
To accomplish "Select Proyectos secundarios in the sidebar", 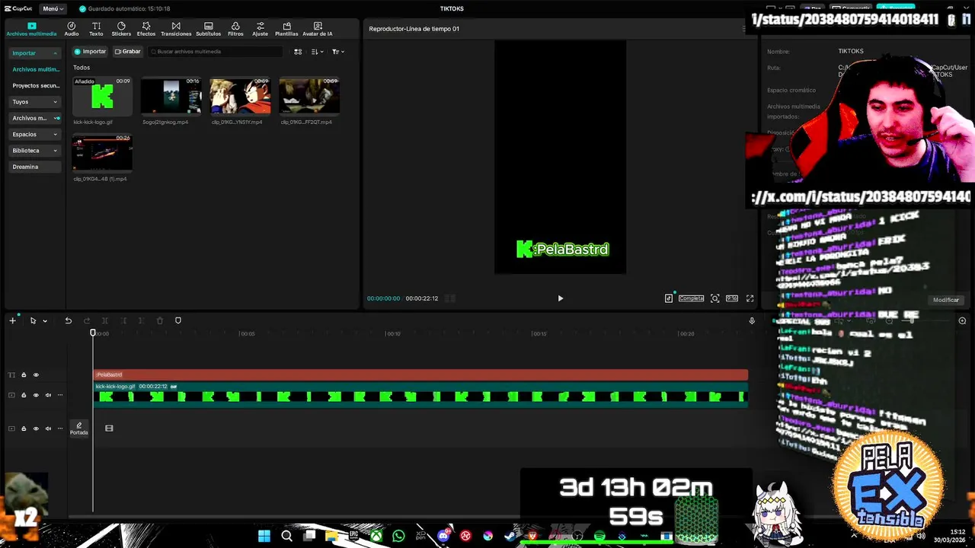I will tap(35, 85).
